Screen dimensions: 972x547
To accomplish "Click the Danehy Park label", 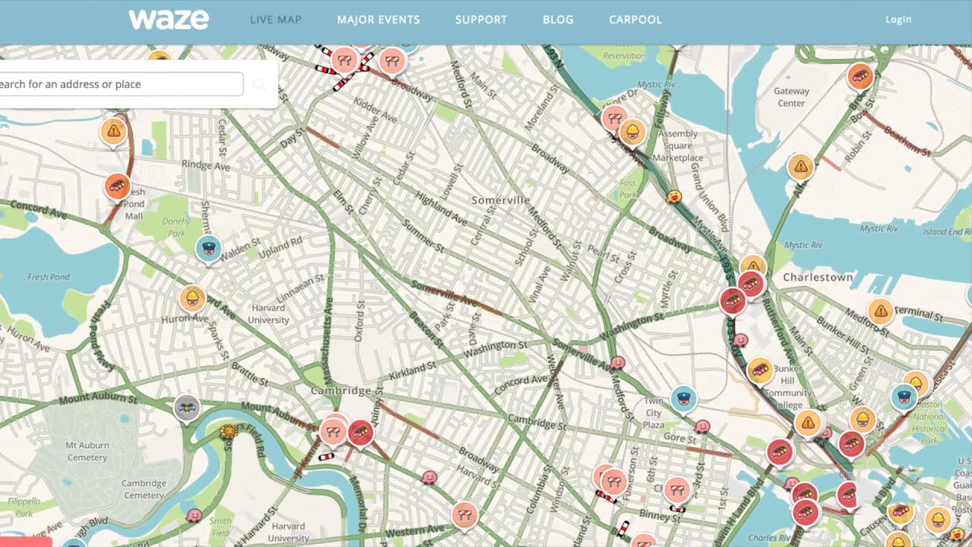I will tap(175, 228).
